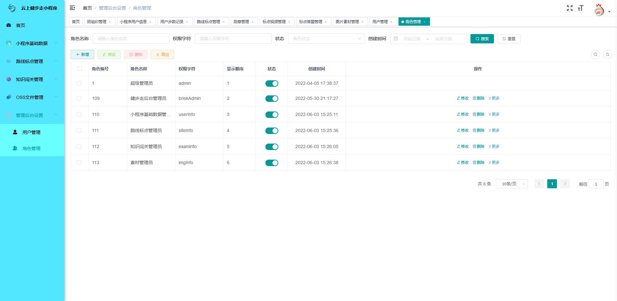The image size is (617, 301).
Task: Select all rows with the header checkbox
Action: click(80, 69)
